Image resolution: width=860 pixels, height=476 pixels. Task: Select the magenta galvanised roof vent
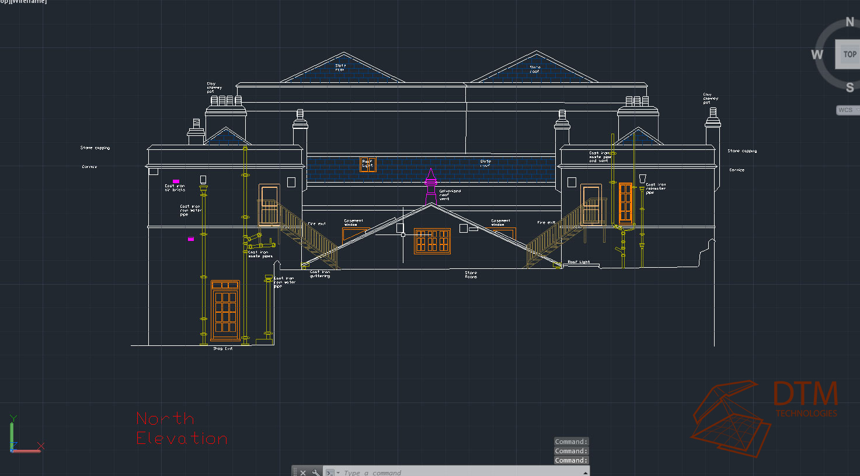coord(431,185)
